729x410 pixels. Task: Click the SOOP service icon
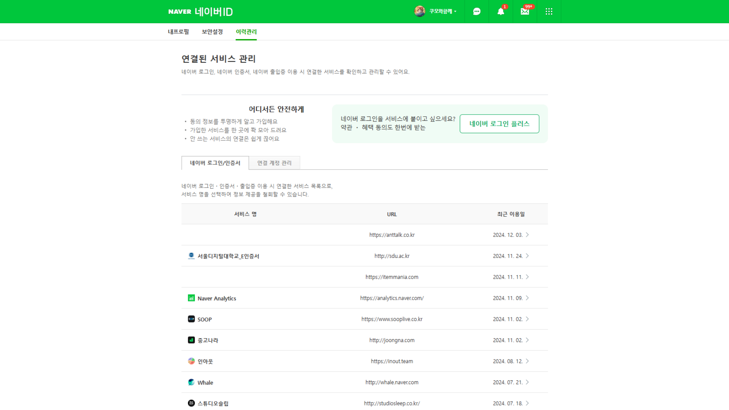(191, 319)
